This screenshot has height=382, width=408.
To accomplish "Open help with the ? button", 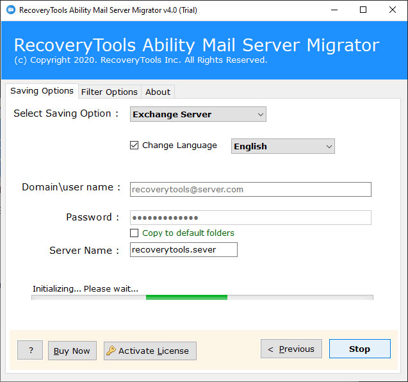I will click(x=30, y=350).
